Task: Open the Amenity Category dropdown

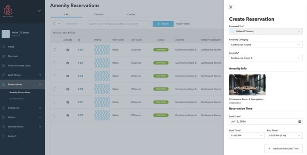Action: [x=266, y=45]
